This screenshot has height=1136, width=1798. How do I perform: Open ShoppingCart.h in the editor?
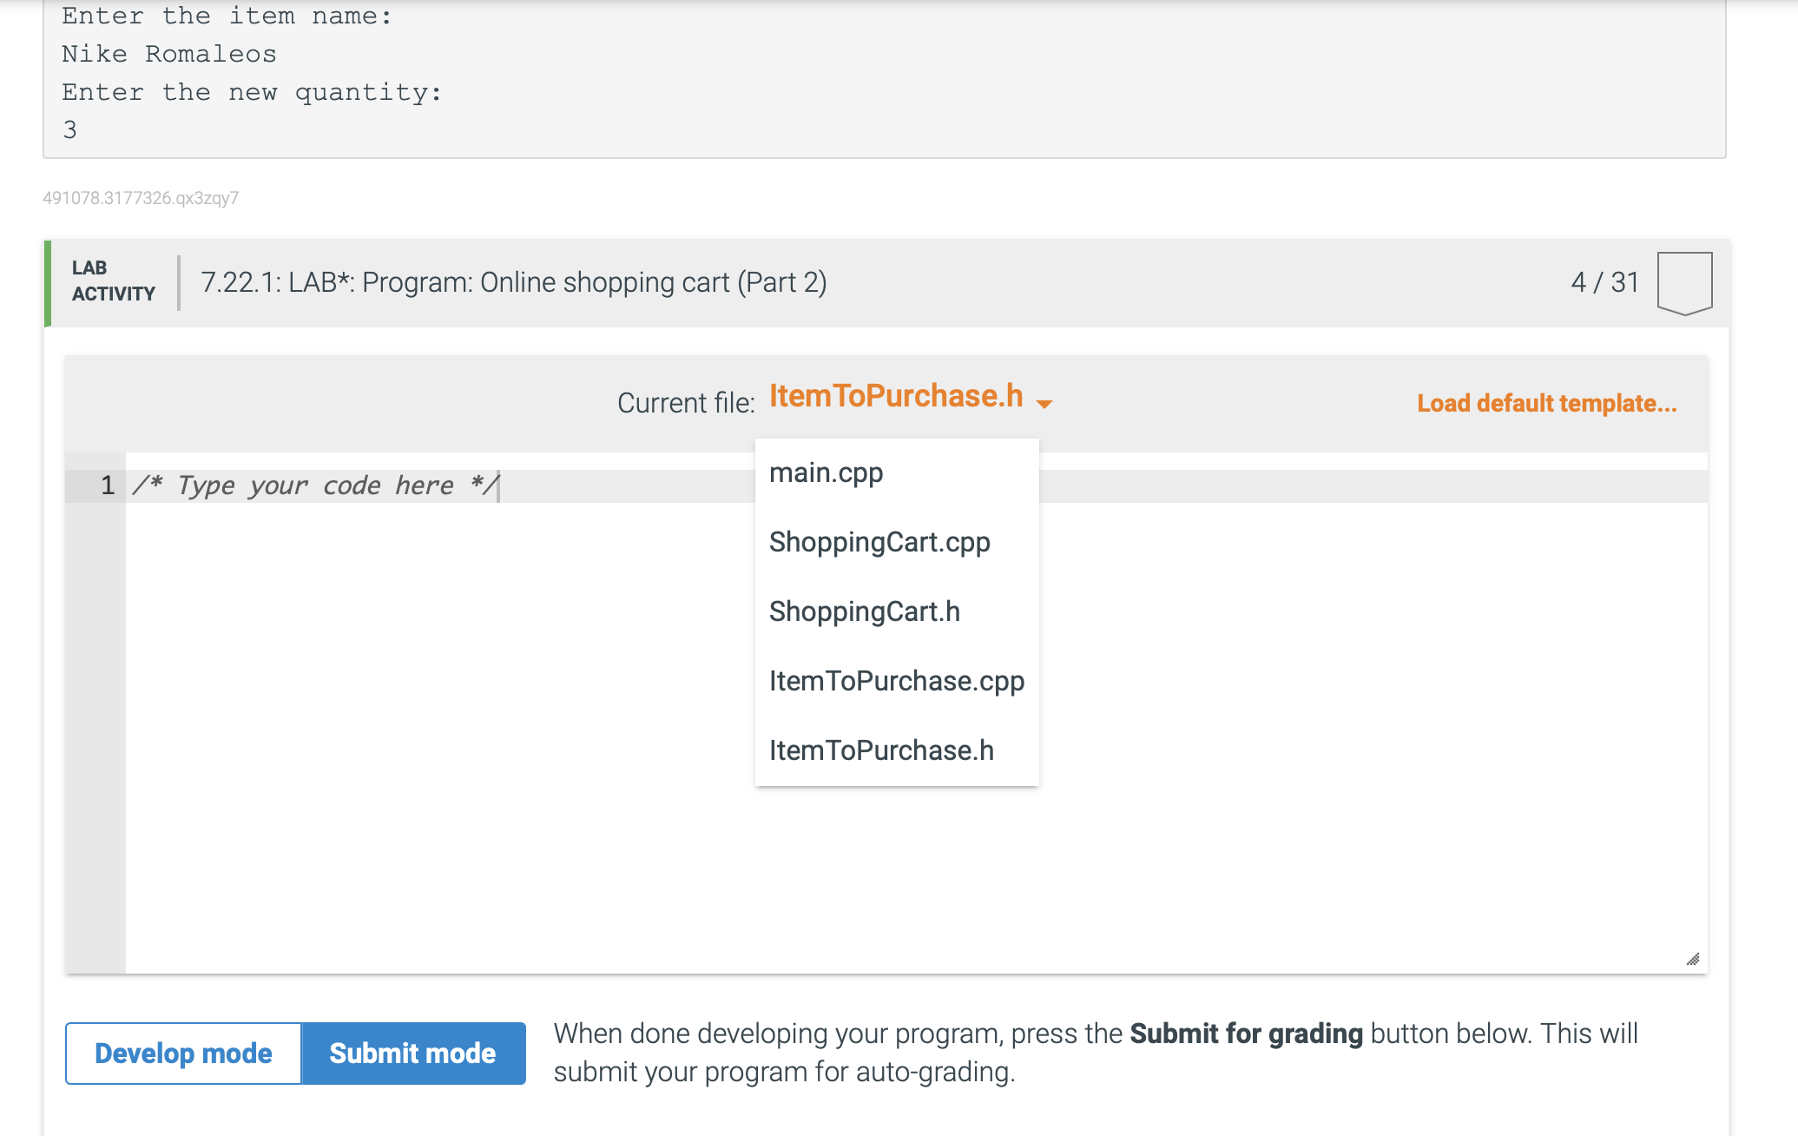pyautogui.click(x=865, y=611)
